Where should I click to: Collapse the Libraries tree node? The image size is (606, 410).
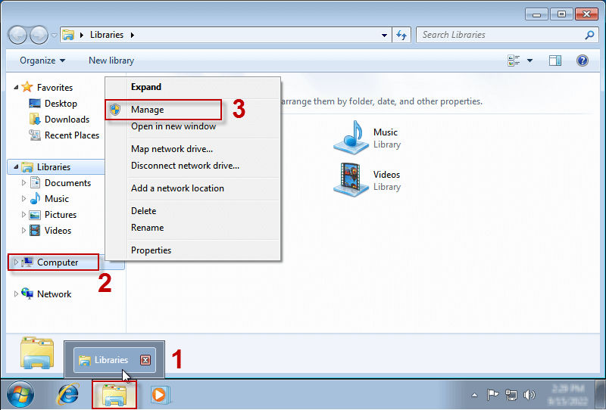click(16, 166)
